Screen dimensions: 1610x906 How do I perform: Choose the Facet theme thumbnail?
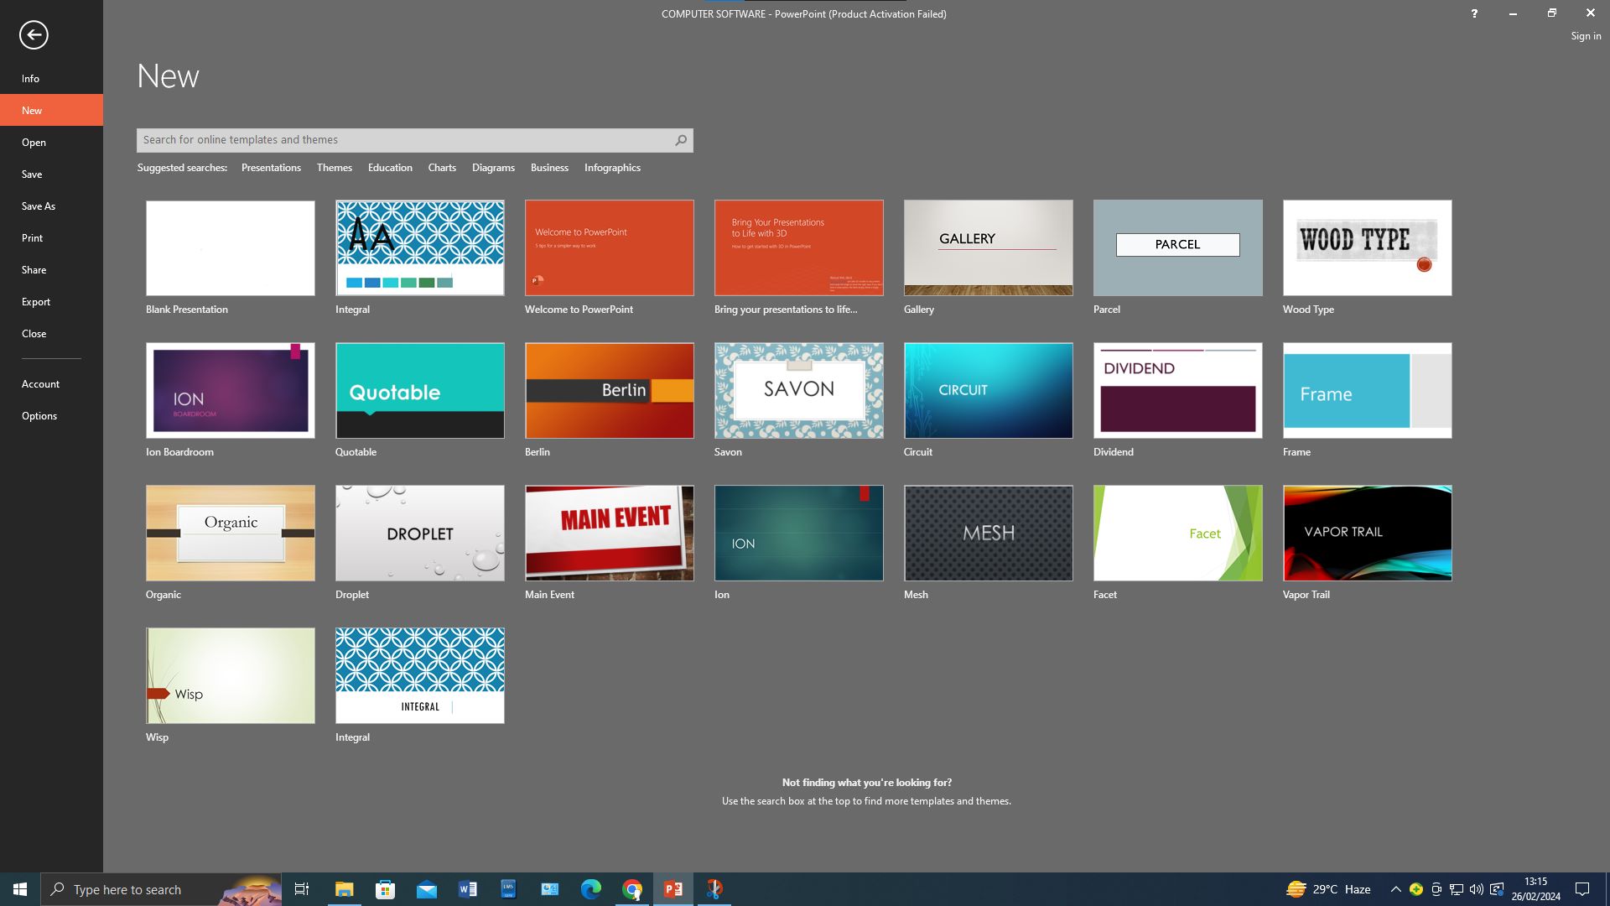[x=1178, y=533]
